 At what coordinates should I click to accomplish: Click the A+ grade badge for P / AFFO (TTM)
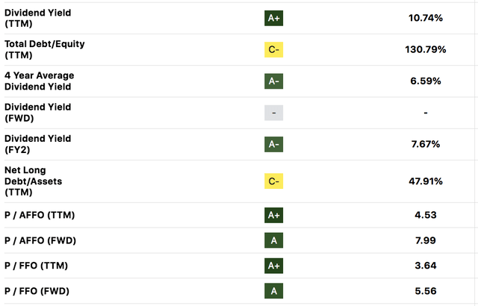pyautogui.click(x=276, y=215)
